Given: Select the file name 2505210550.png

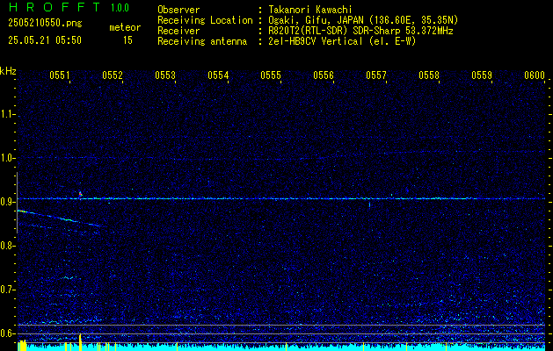Looking at the screenshot, I should click(x=45, y=23).
